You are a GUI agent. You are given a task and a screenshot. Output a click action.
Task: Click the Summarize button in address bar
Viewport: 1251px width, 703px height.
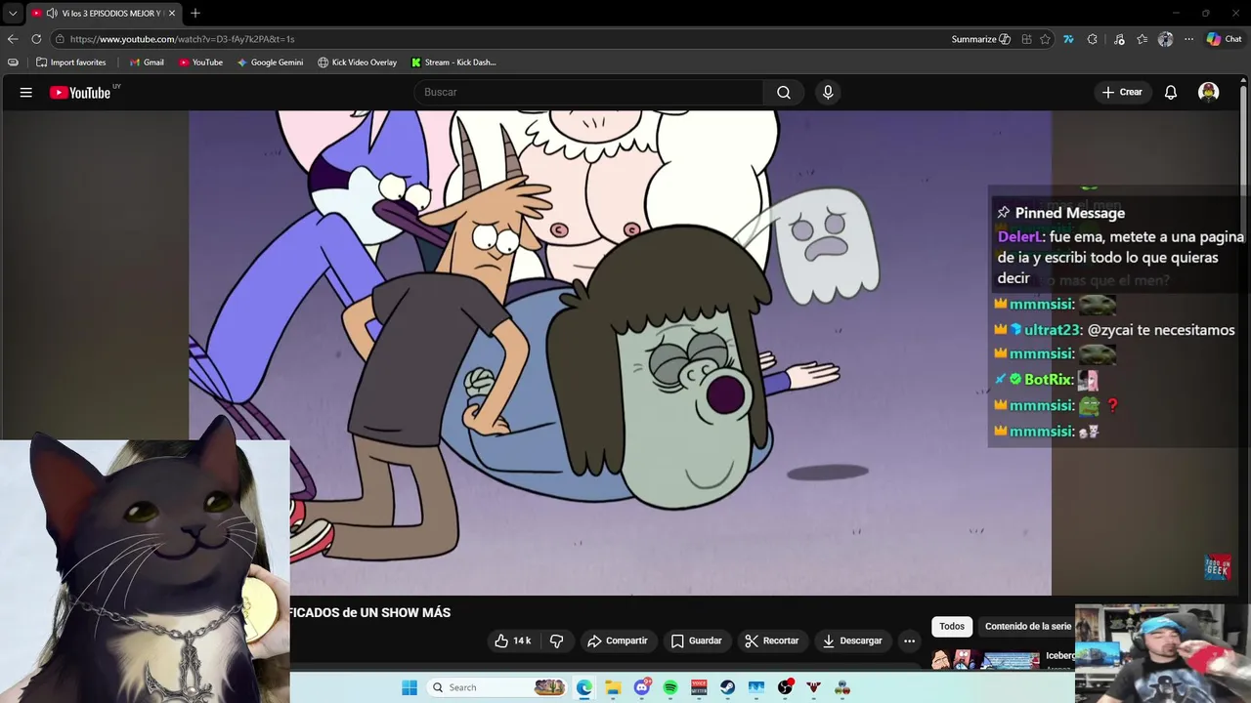click(981, 39)
